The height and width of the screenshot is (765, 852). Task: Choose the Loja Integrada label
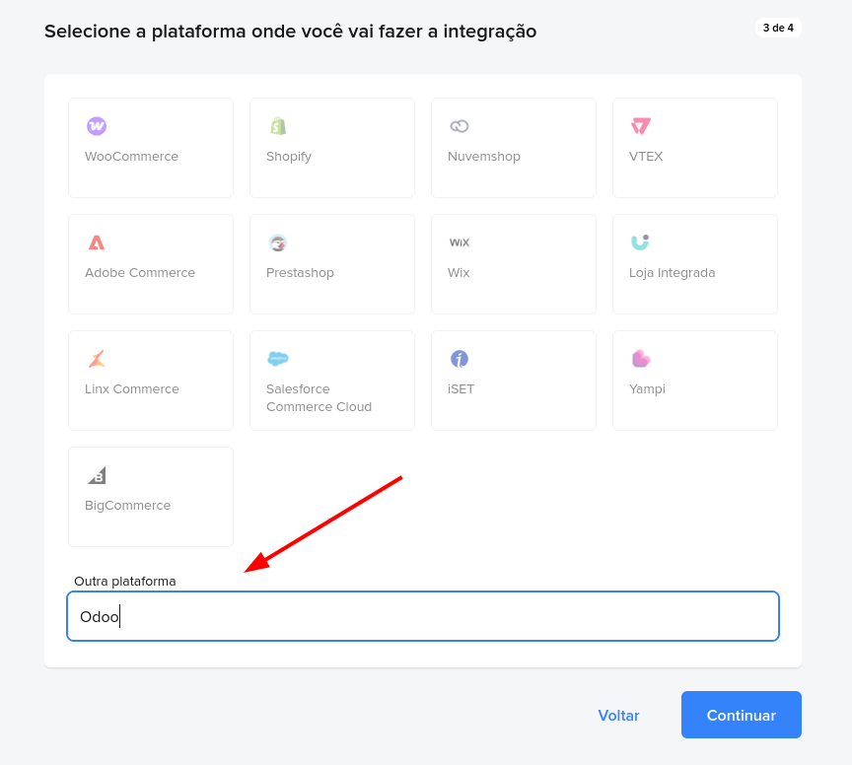point(673,273)
